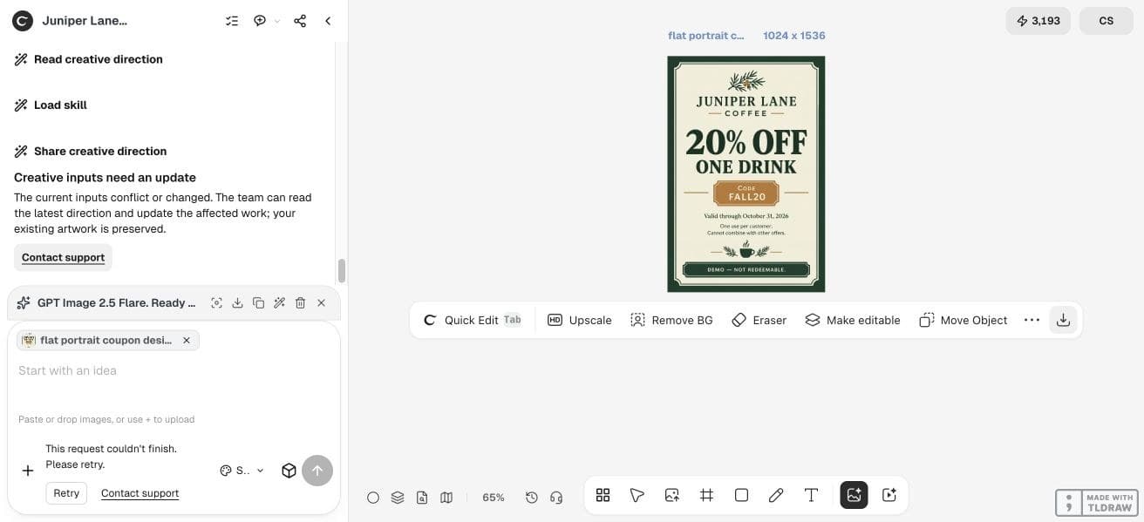Delete the GPT Image generation
Screen dimensions: 1144x522
click(300, 303)
